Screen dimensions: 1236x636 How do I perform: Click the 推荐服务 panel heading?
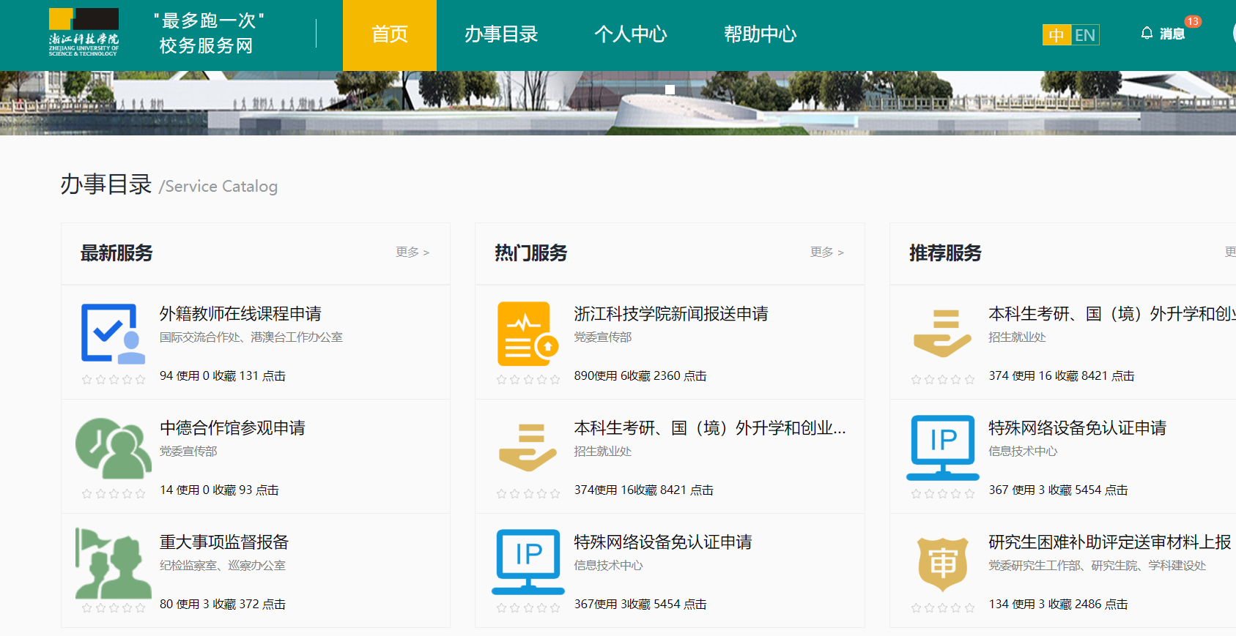pyautogui.click(x=945, y=253)
